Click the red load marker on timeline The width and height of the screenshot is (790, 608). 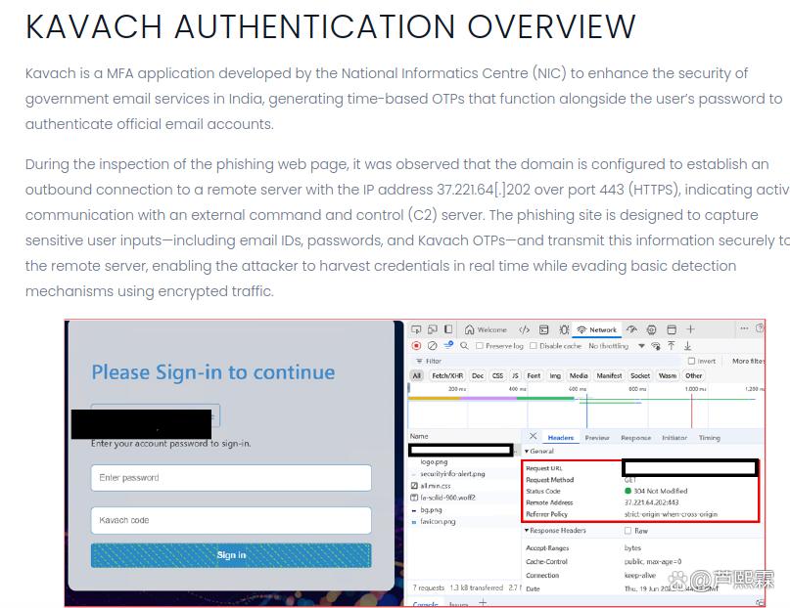coord(691,411)
